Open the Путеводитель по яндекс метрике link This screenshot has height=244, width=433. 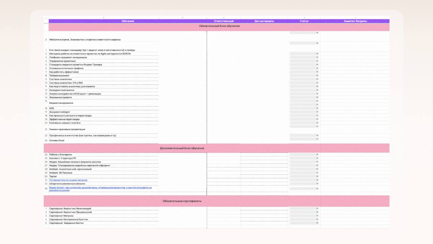point(68,180)
